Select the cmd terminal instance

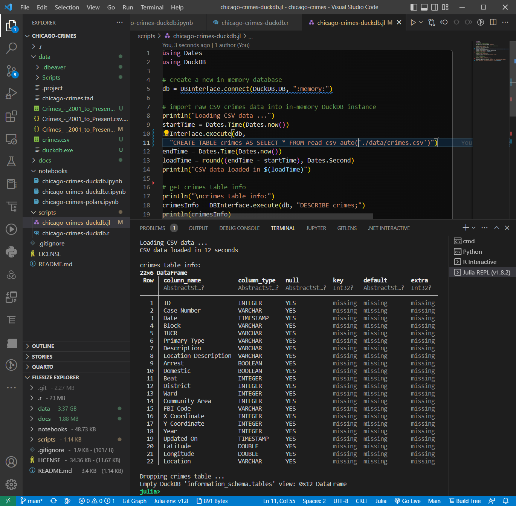482,241
